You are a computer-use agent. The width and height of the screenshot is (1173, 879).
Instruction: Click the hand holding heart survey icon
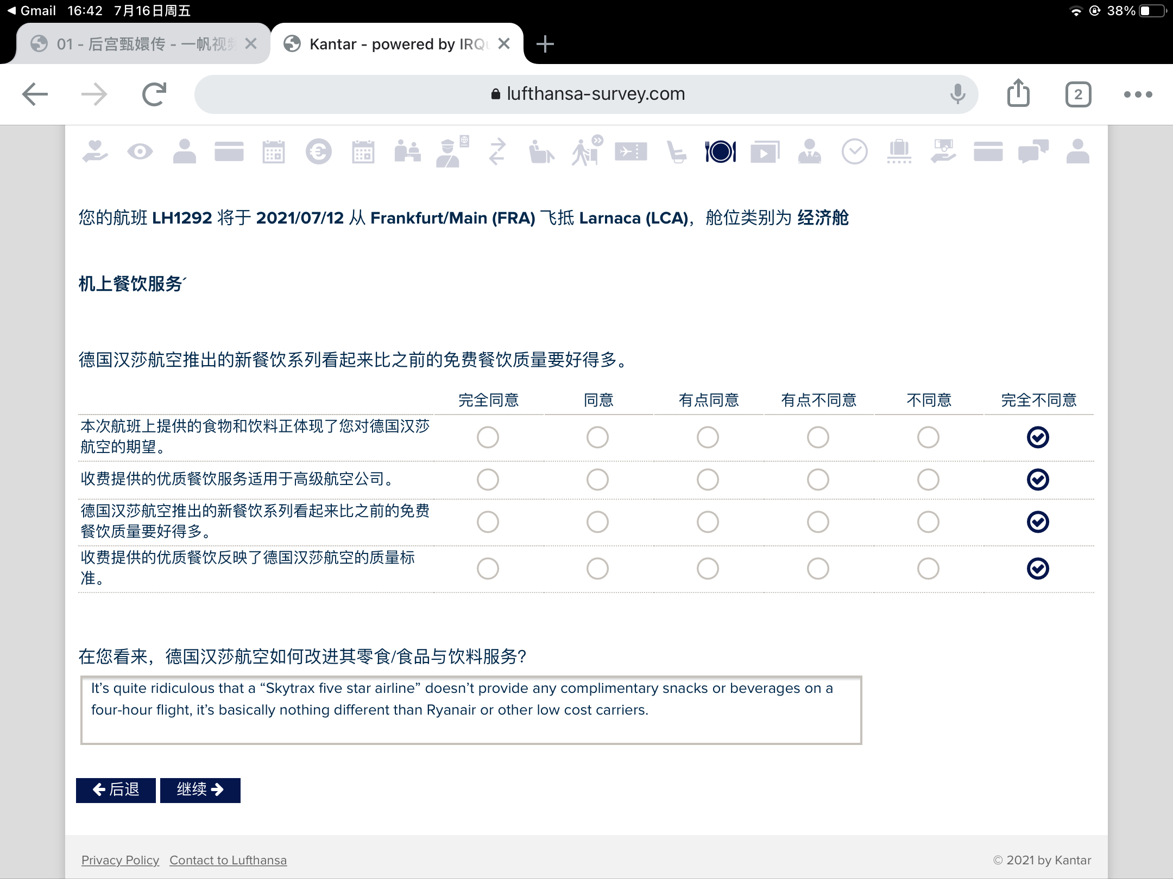(95, 151)
